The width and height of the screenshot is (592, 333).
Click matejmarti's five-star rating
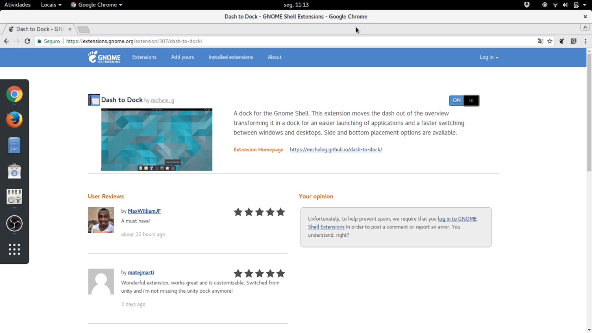click(259, 273)
